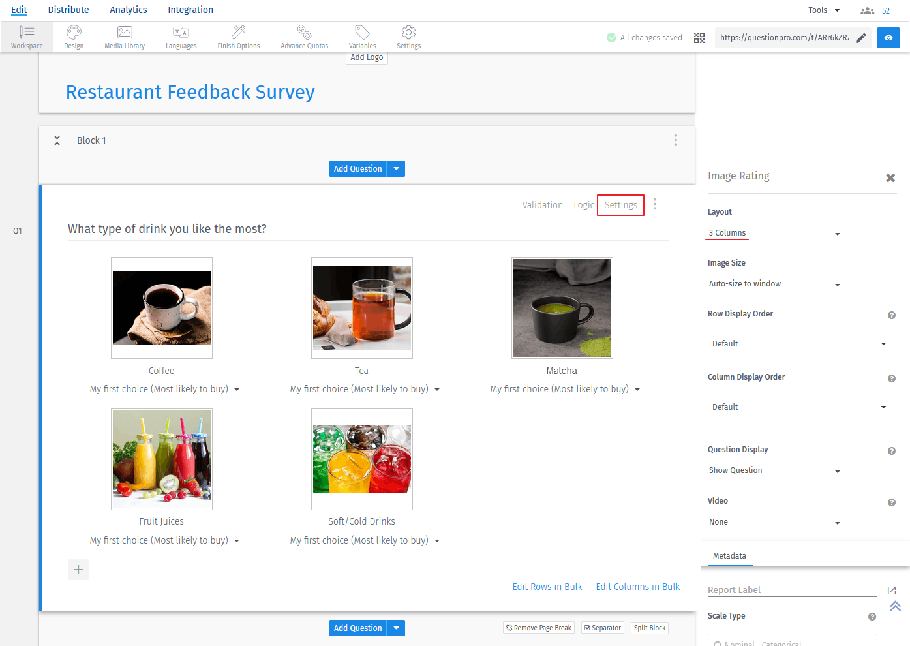Click the QR code icon near saved status
This screenshot has height=646, width=910.
tap(699, 38)
